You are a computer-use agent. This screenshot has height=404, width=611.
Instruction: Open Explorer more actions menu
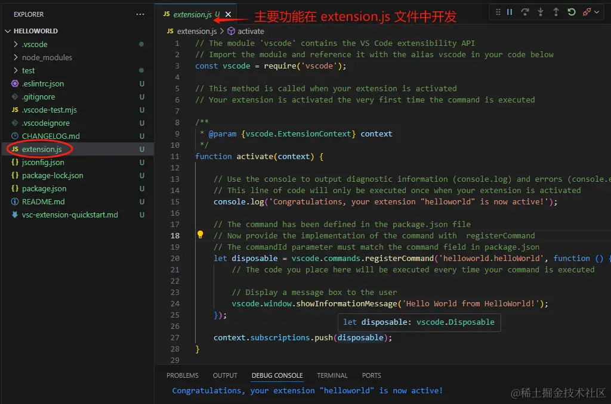[x=140, y=14]
